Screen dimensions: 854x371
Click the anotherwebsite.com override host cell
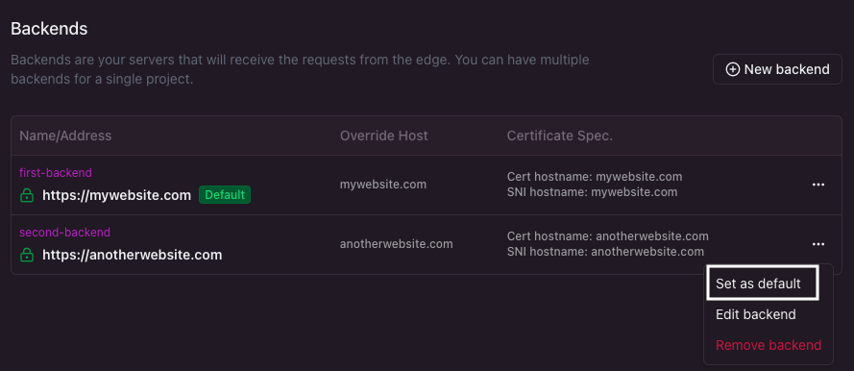click(397, 244)
